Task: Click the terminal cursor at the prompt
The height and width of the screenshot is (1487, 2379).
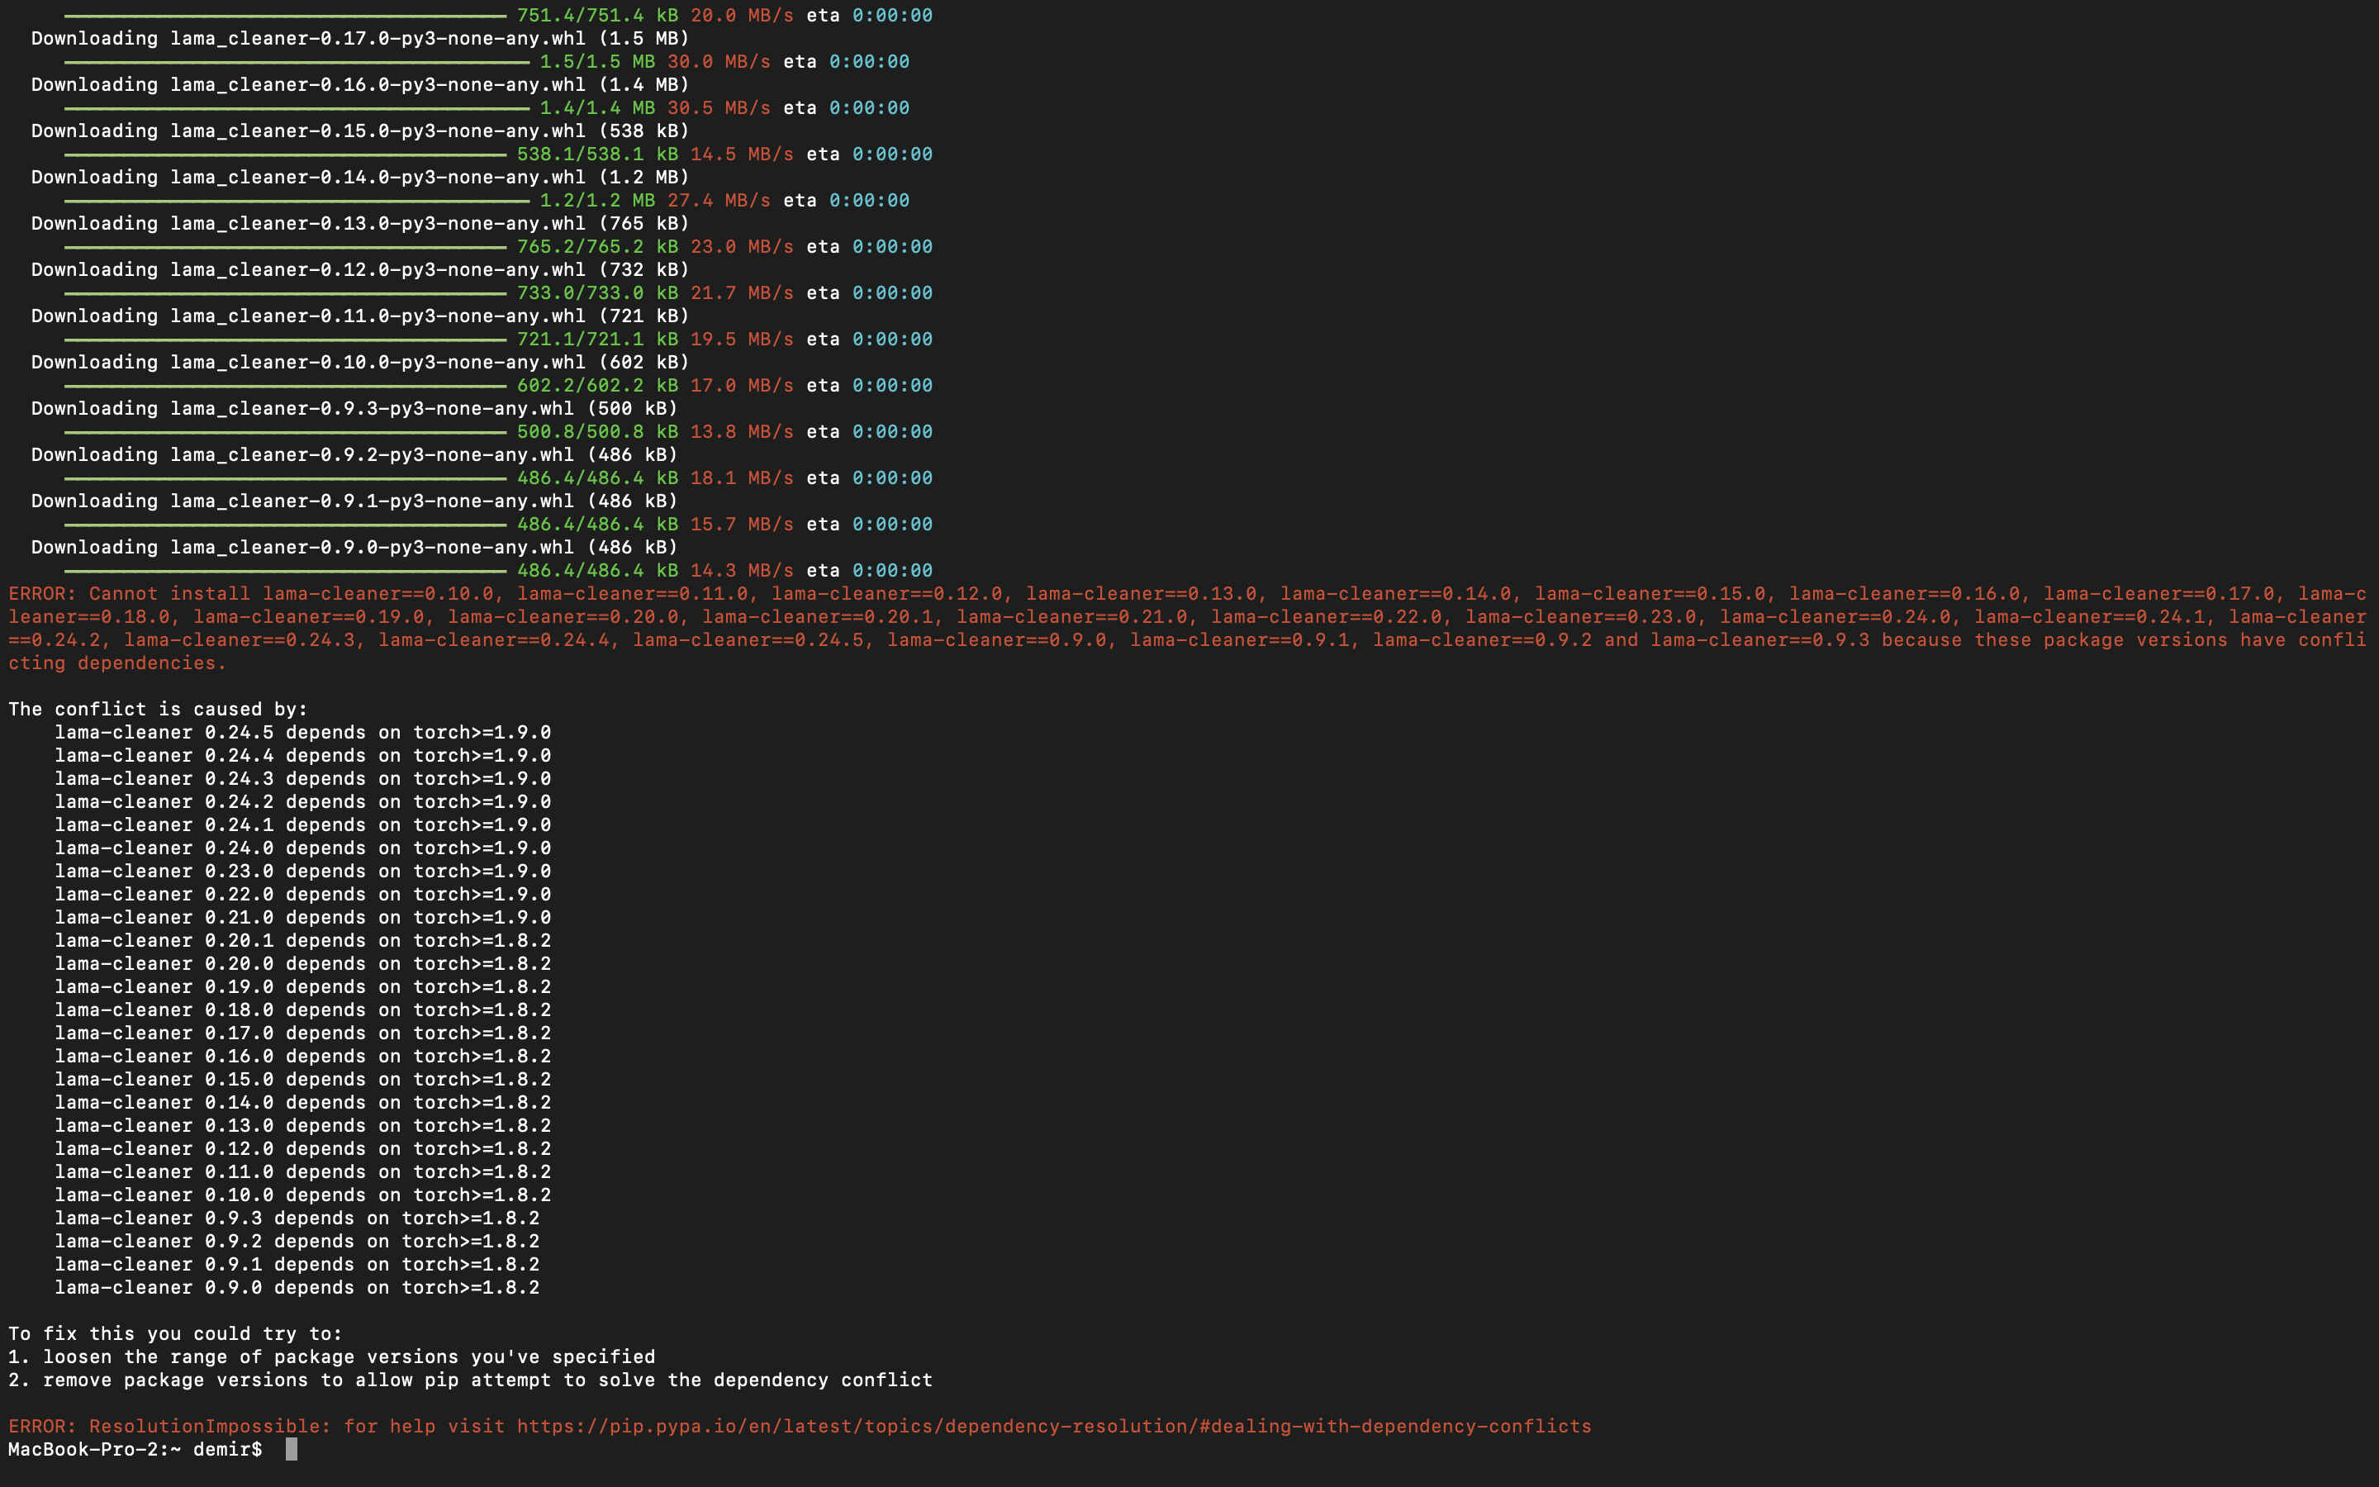Action: (x=291, y=1450)
